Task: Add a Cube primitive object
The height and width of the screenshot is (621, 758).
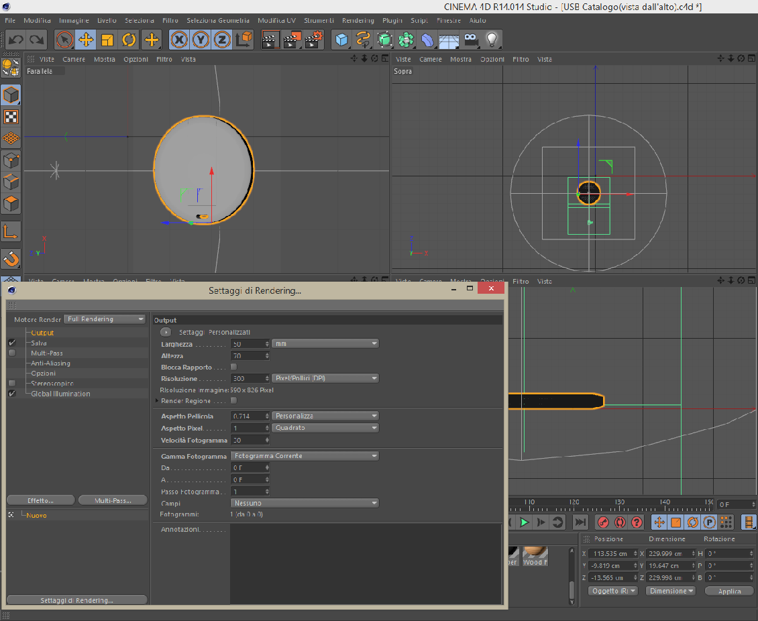Action: (x=342, y=40)
